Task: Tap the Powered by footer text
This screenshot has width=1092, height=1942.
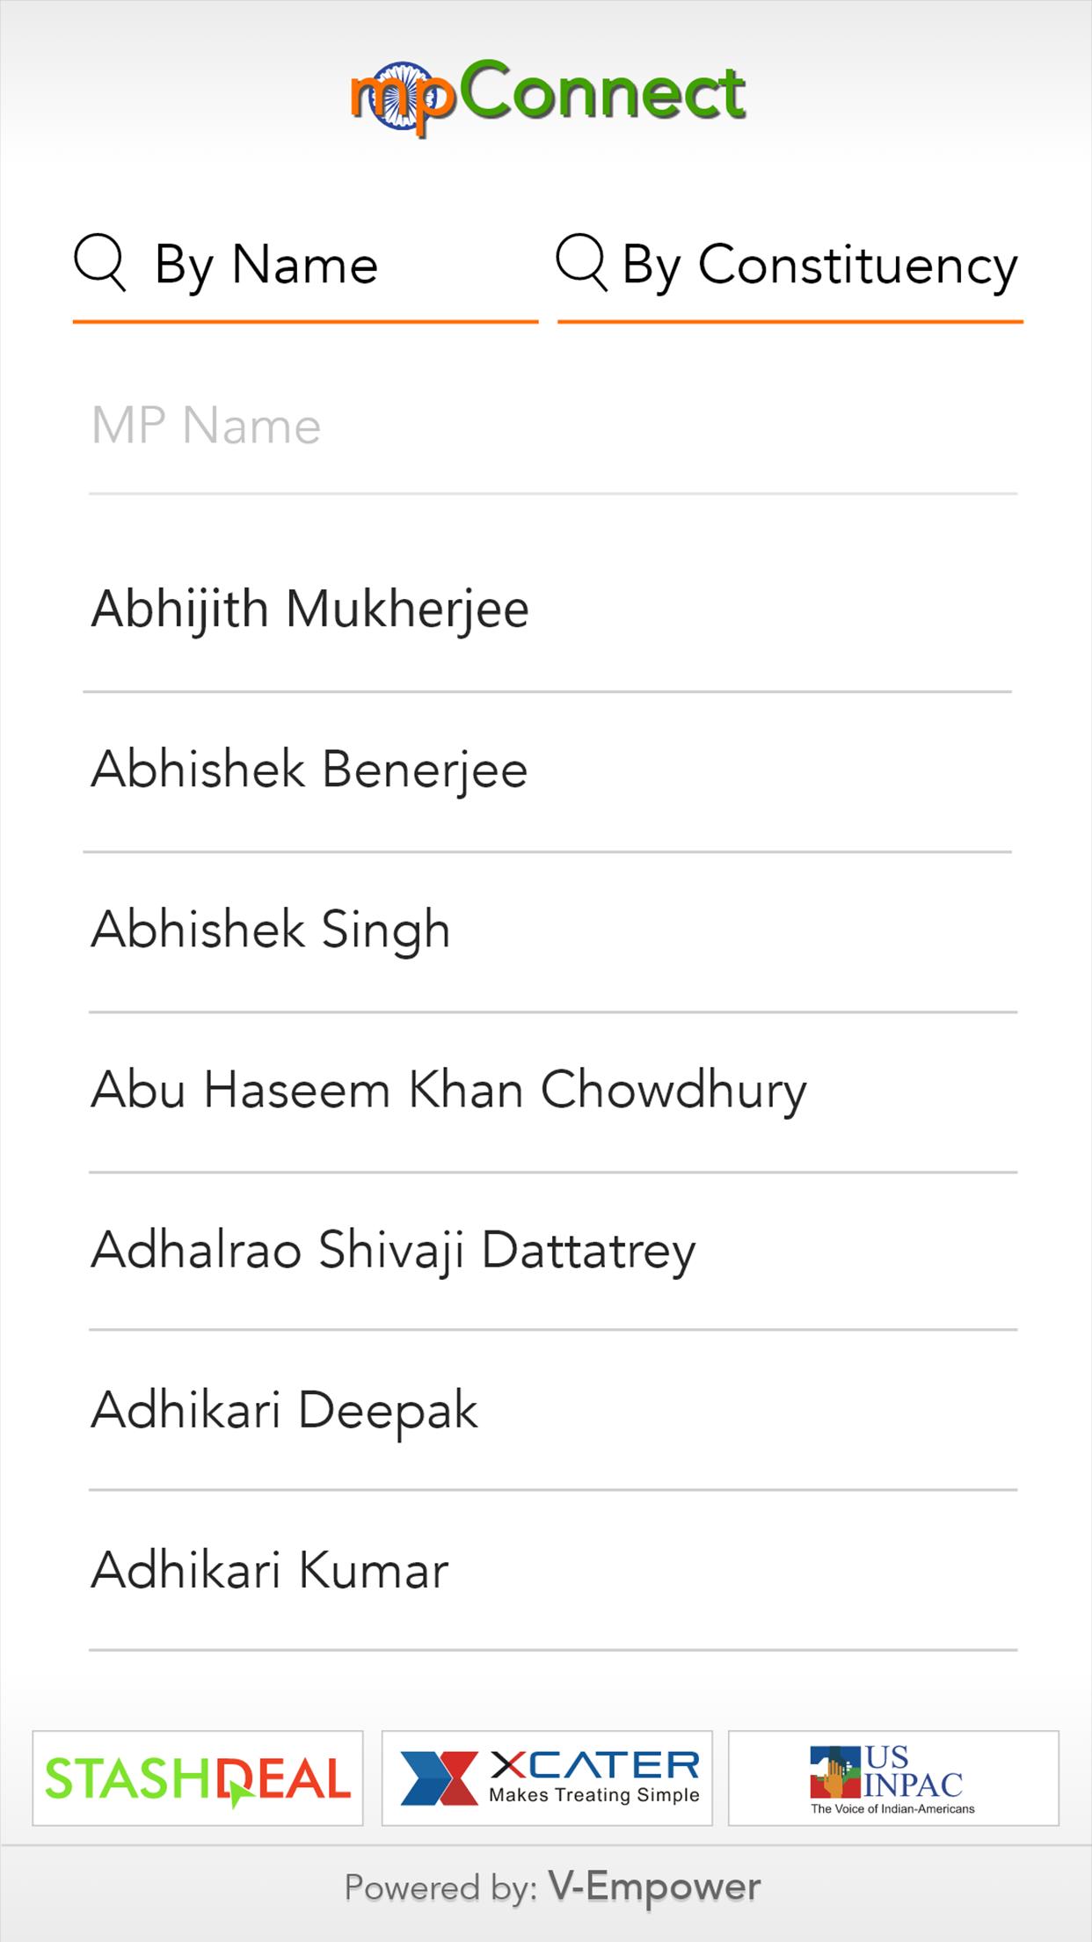Action: (x=440, y=1888)
